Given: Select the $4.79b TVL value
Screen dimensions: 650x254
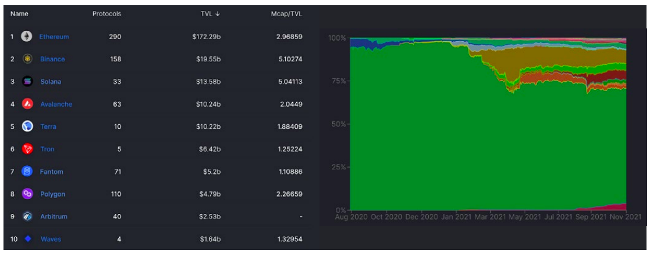Looking at the screenshot, I should (209, 194).
